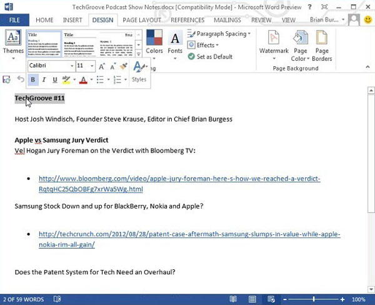Toggle Italic formatting
The width and height of the screenshot is (375, 305).
point(44,79)
